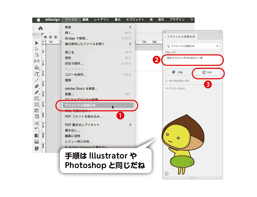The width and height of the screenshot is (257, 197).
Task: Click the 詳細 settings button
Action: click(x=178, y=72)
